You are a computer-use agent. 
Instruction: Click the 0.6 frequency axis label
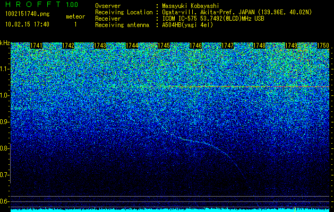(x=4, y=201)
